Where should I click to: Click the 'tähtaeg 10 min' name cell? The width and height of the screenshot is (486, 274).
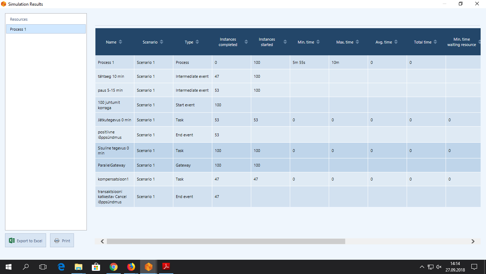point(115,76)
